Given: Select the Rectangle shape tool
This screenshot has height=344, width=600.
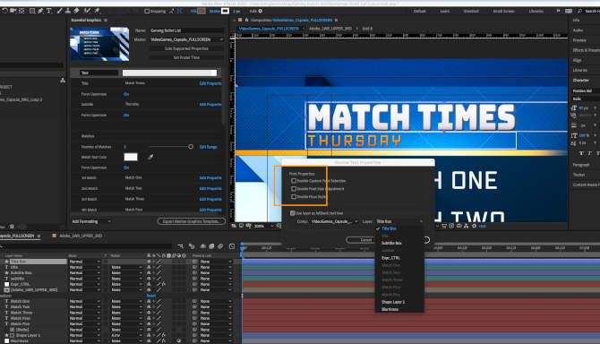Looking at the screenshot, I should 32,11.
